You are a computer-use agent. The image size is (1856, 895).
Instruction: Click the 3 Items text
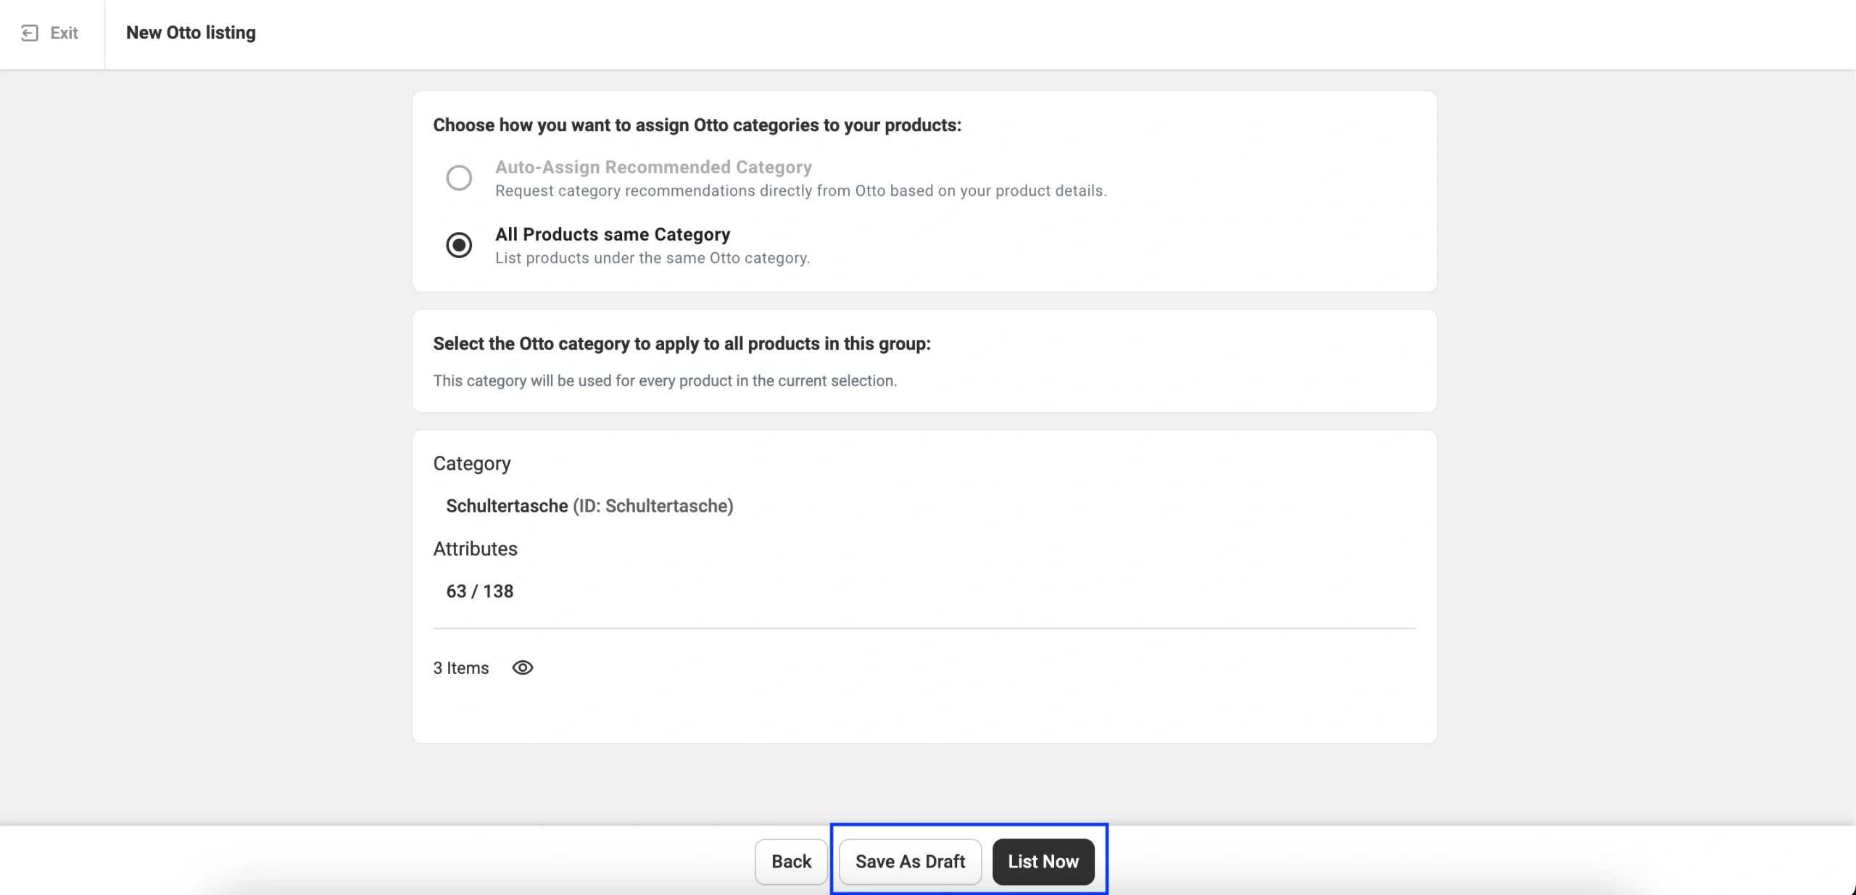(461, 668)
